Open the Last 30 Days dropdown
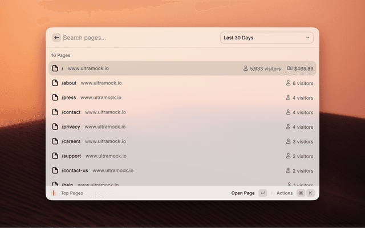The image size is (365, 228). coord(266,38)
